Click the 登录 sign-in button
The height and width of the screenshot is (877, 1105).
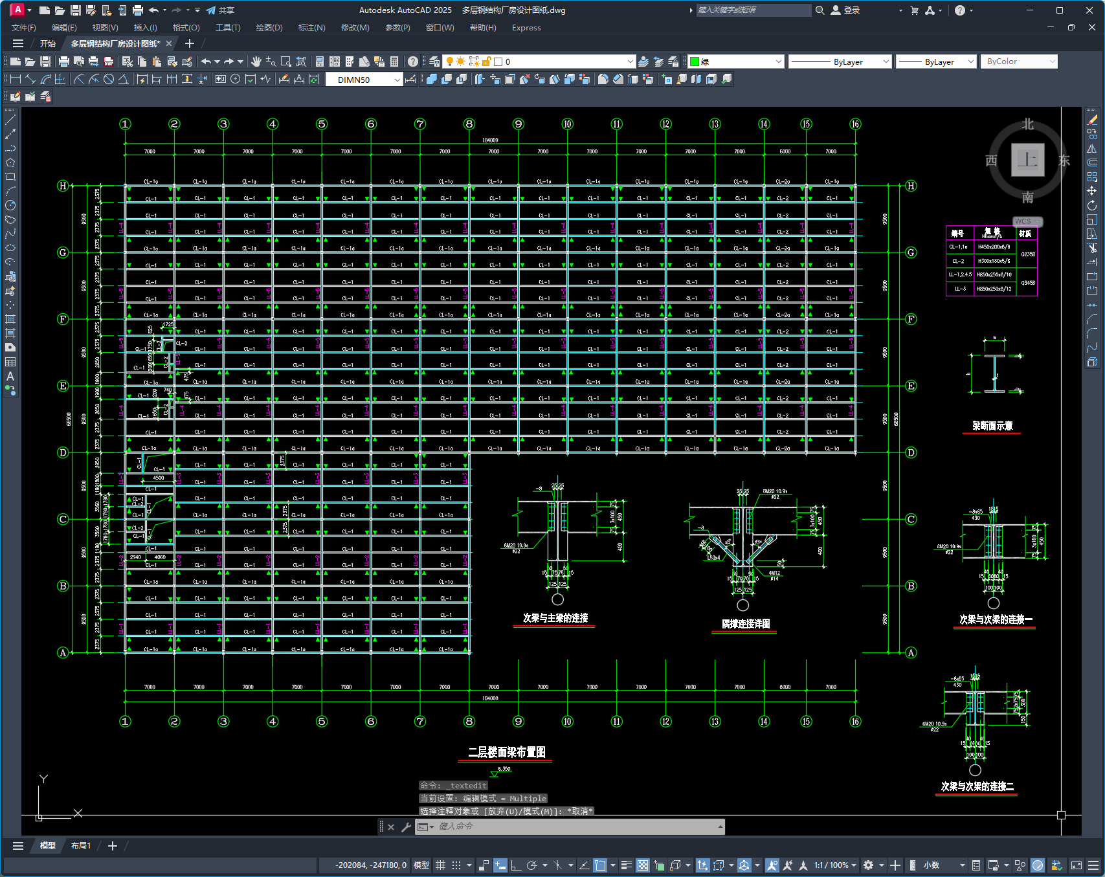[x=845, y=10]
